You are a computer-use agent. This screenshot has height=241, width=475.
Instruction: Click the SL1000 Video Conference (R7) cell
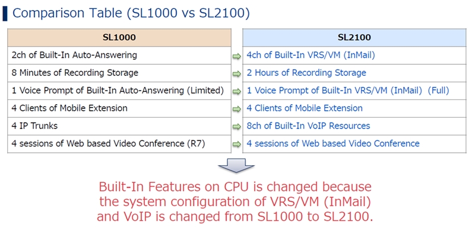coord(119,144)
